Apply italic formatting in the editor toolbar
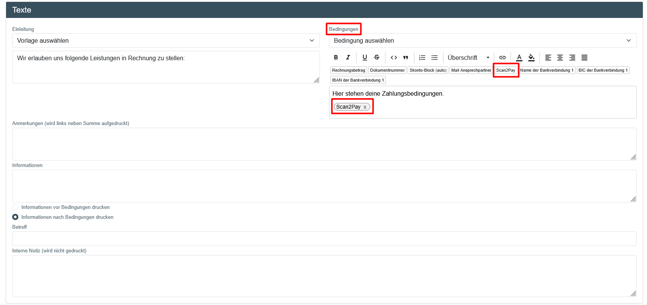This screenshot has height=305, width=647. coord(348,58)
